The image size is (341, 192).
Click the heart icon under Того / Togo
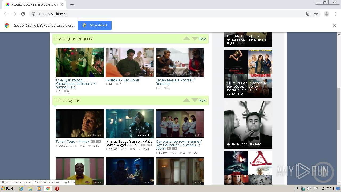point(90,146)
